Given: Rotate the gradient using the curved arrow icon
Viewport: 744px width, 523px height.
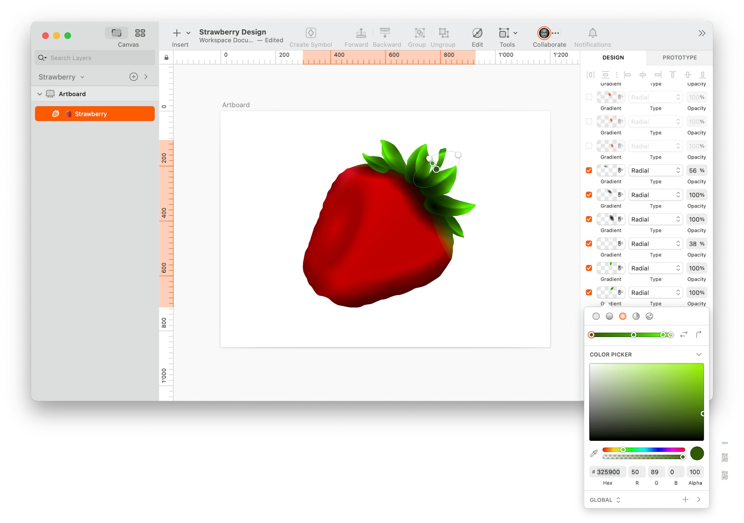Looking at the screenshot, I should coord(699,335).
